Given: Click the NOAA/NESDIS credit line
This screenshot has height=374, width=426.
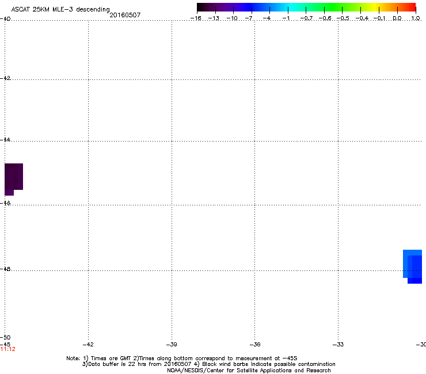Looking at the screenshot, I should (249, 371).
